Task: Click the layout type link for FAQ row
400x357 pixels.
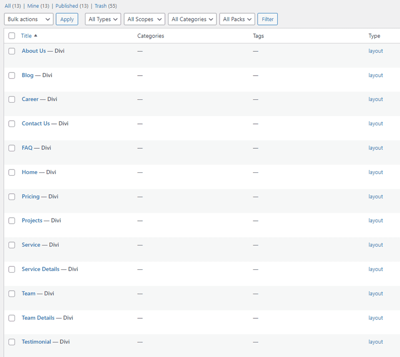Action: [x=375, y=147]
